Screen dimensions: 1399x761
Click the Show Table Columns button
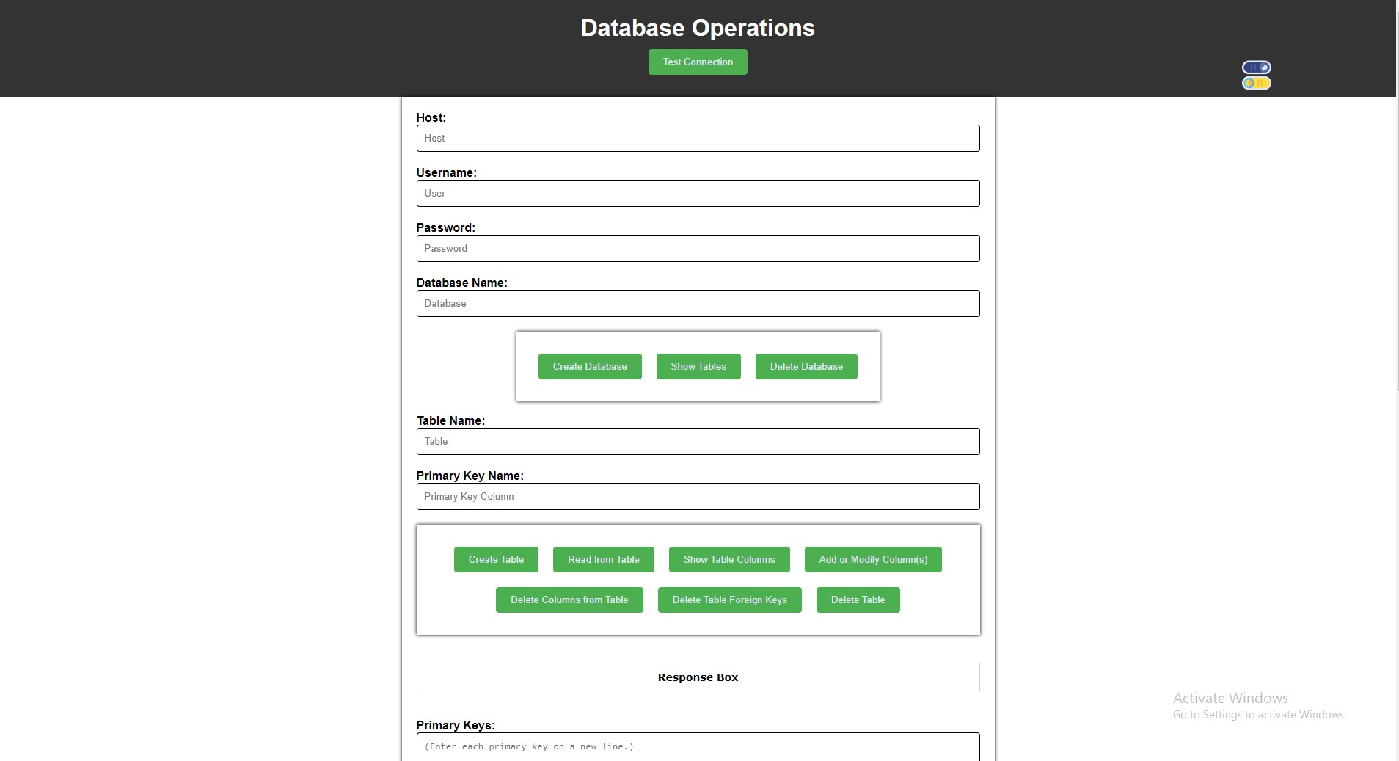[x=729, y=560]
